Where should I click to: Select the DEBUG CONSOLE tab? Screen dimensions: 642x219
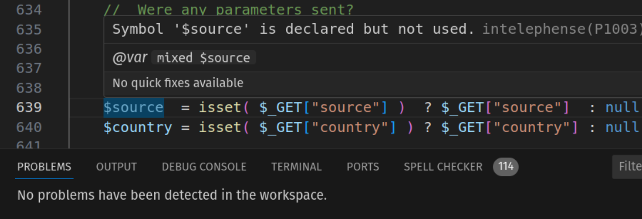pyautogui.click(x=204, y=167)
